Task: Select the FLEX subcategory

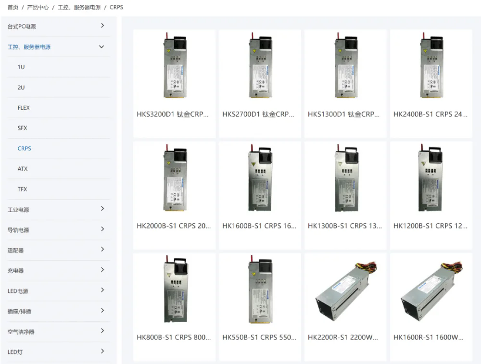Action: pos(24,108)
